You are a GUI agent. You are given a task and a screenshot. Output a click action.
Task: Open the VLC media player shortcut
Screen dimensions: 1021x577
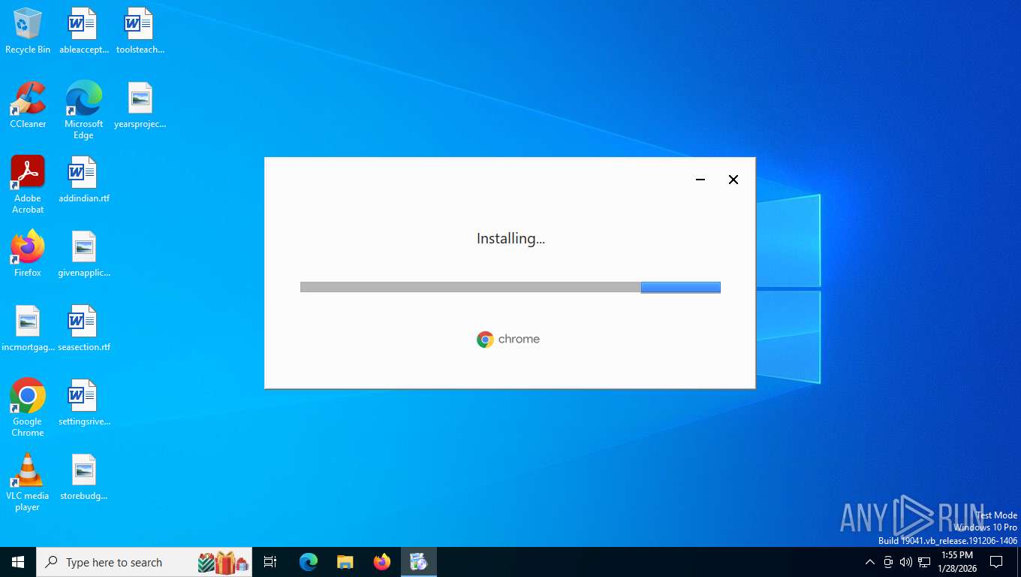tap(28, 482)
